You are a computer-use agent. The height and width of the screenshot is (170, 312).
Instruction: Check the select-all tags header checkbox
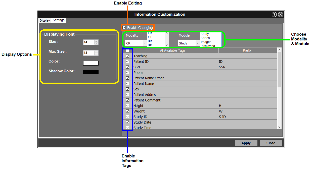[128, 51]
